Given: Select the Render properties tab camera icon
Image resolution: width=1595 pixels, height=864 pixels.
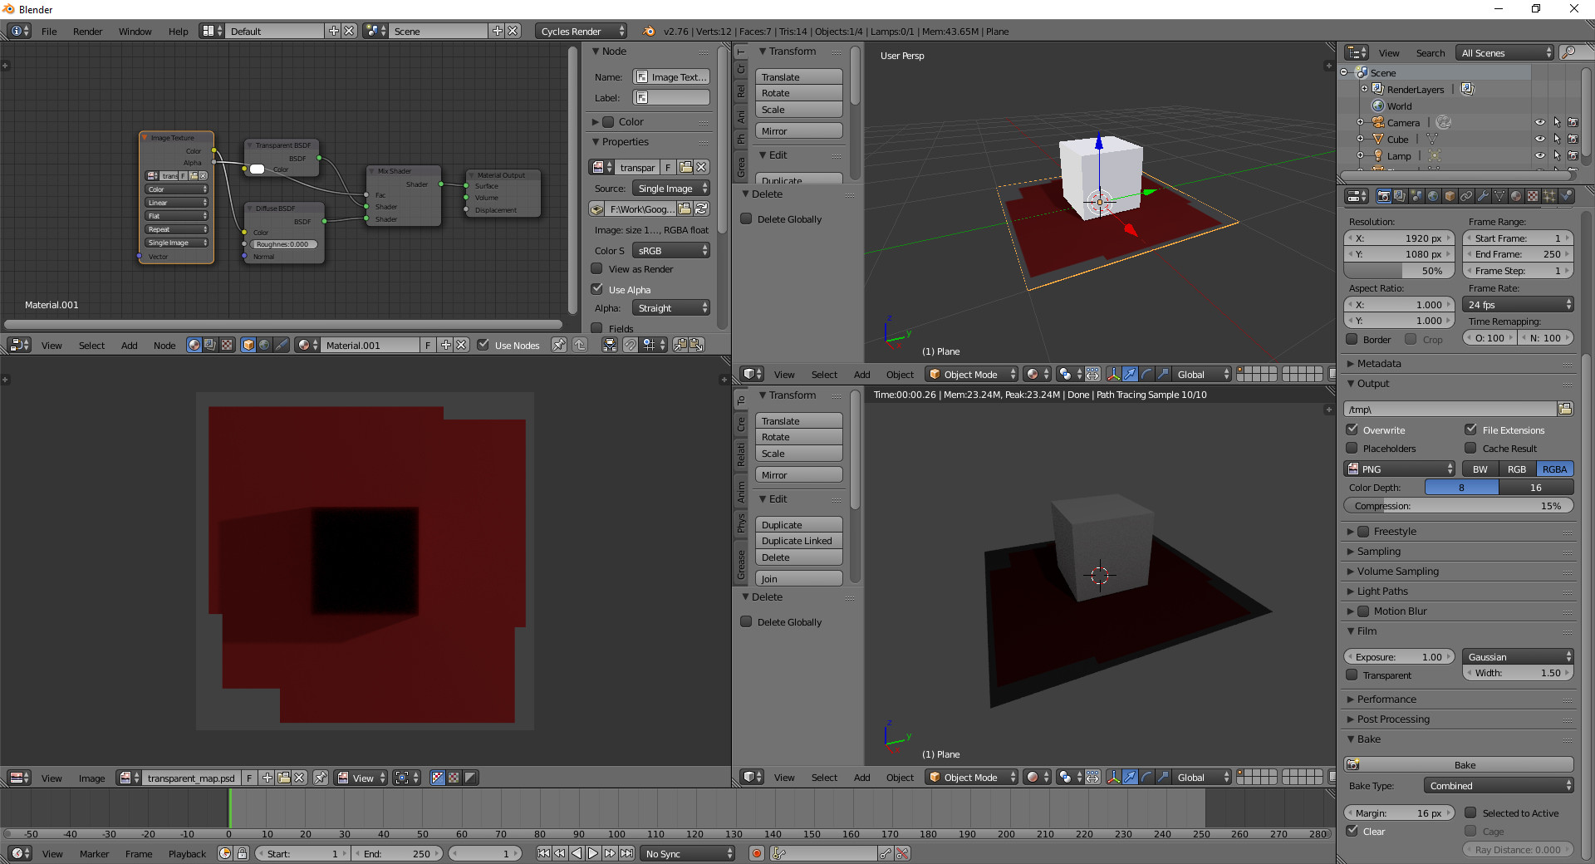Looking at the screenshot, I should click(1384, 196).
